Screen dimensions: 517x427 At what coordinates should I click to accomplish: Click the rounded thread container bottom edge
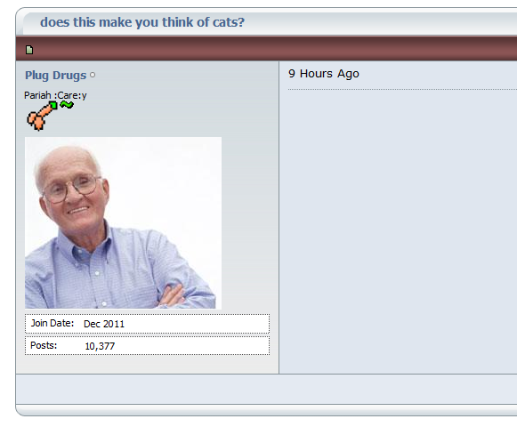click(x=266, y=410)
